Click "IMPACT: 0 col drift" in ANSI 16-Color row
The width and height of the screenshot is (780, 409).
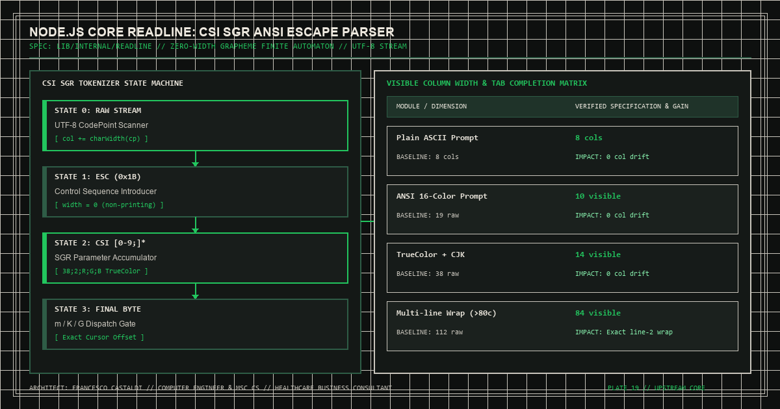[x=612, y=216]
